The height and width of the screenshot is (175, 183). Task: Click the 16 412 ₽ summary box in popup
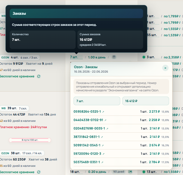[x=145, y=101]
